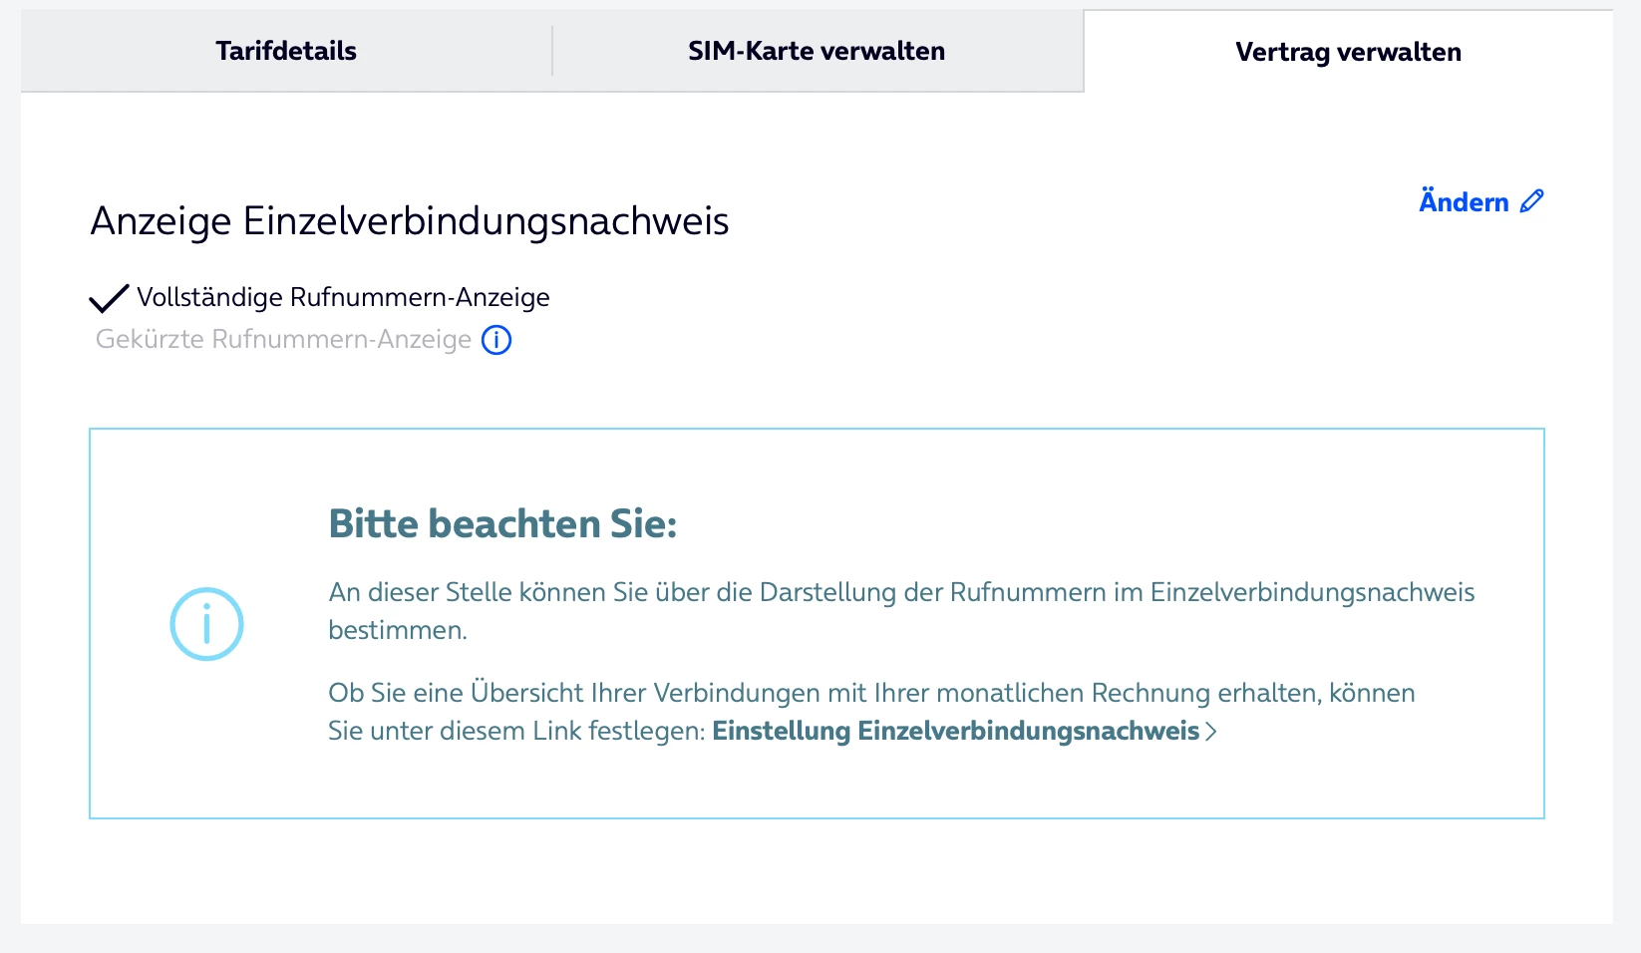Click the checkmark beside Vollständige Rufnummern-Anzeige
Image resolution: width=1641 pixels, height=953 pixels.
coord(109,298)
